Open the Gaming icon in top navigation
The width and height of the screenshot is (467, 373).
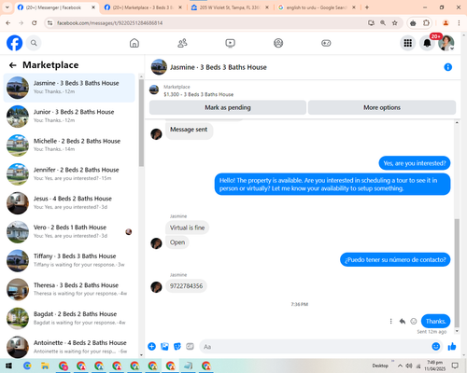pos(326,43)
